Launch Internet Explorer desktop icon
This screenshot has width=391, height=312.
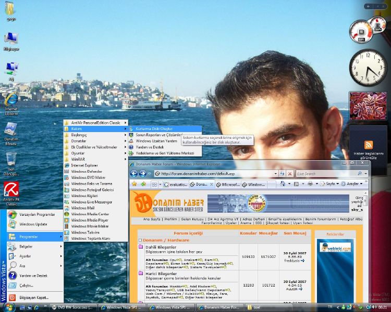(x=11, y=104)
